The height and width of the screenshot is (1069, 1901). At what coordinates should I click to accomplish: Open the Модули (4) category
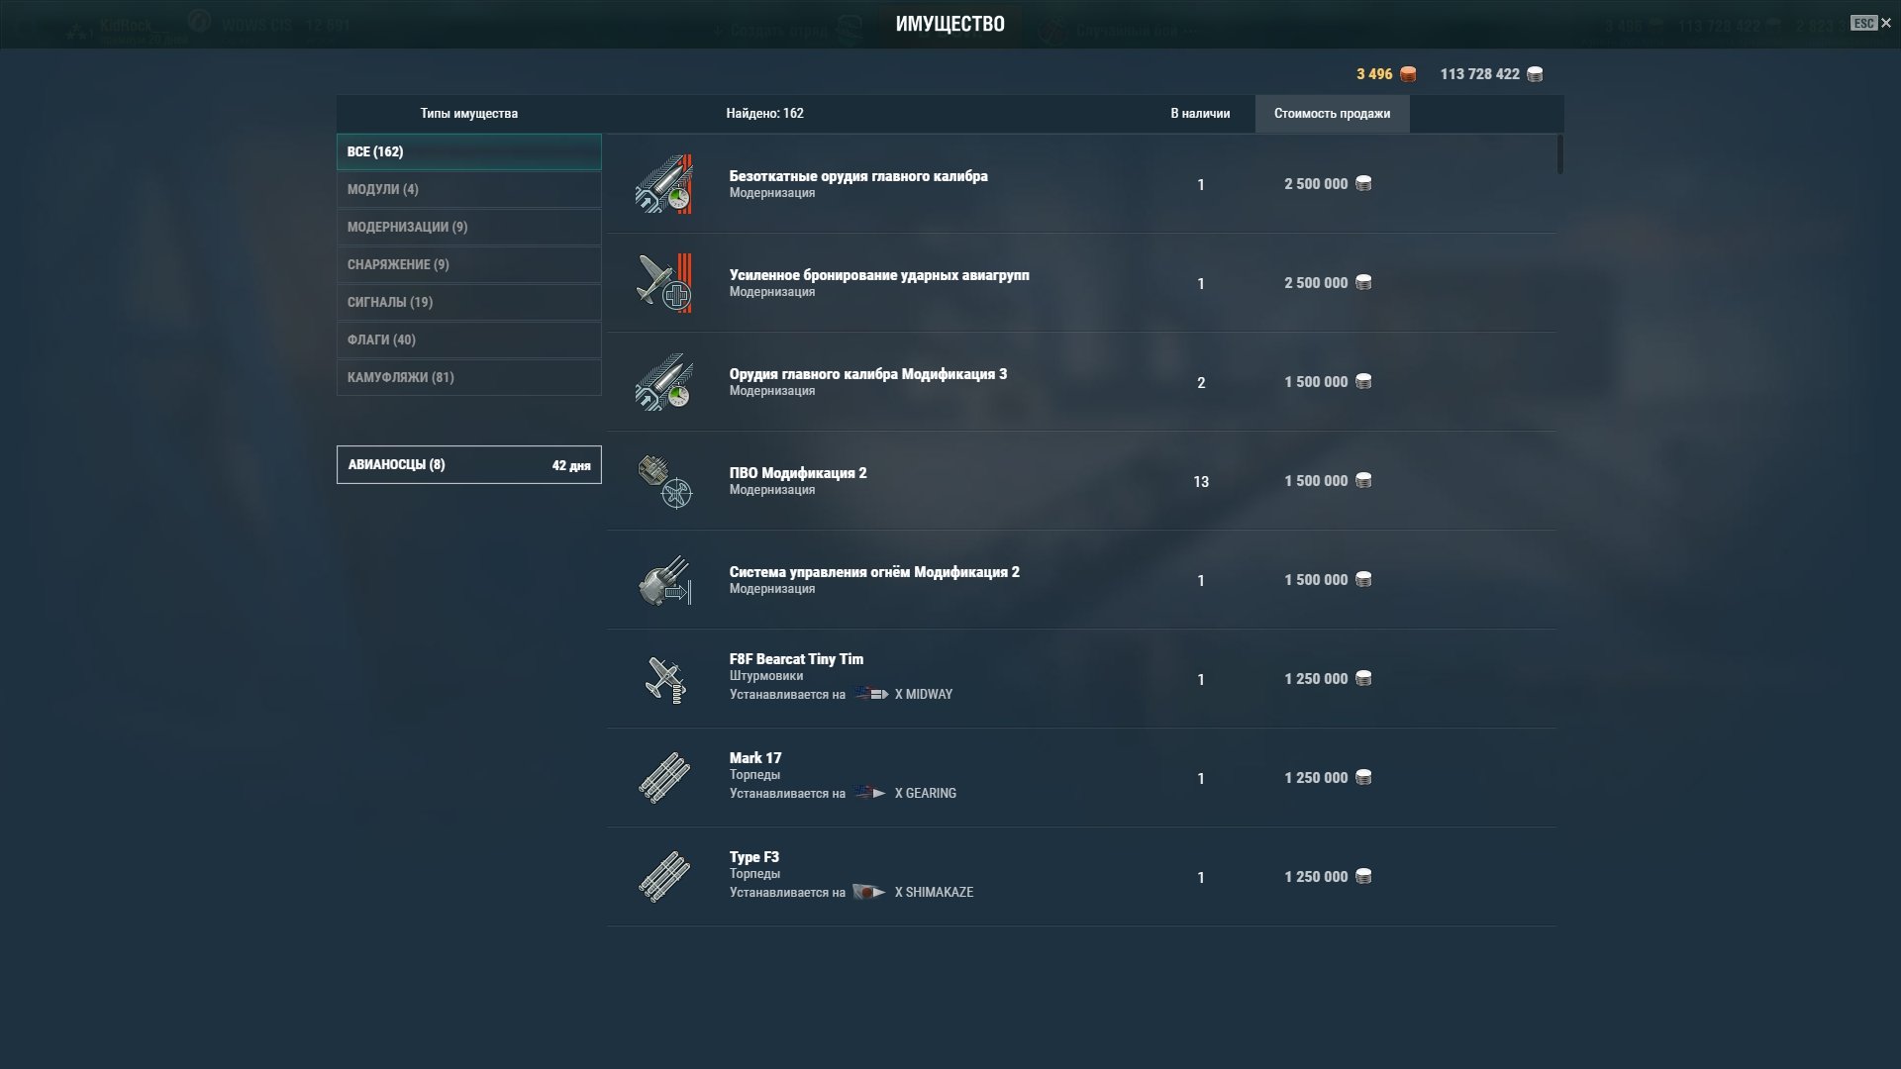click(x=469, y=189)
